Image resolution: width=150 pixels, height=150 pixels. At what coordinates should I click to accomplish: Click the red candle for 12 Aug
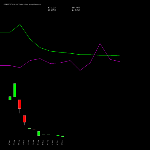click(x=19, y=104)
